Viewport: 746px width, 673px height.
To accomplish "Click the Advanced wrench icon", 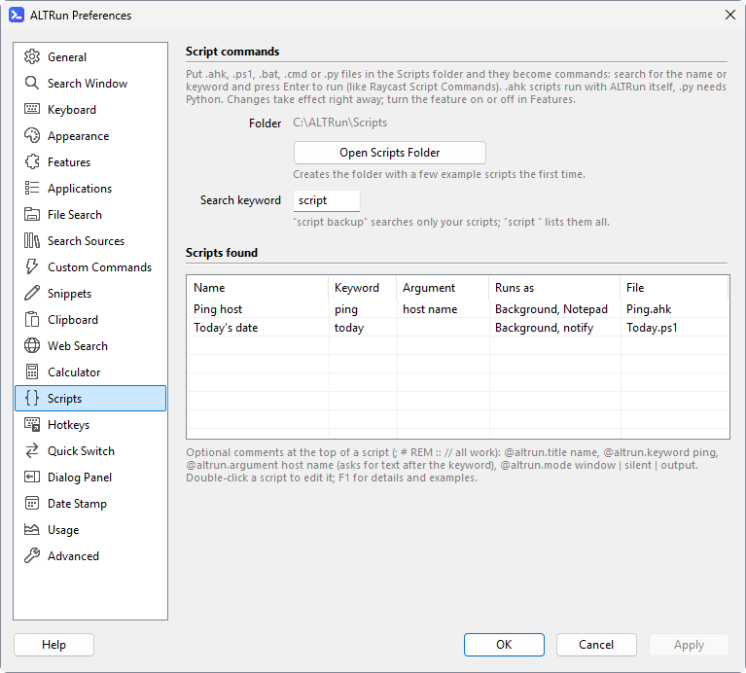I will coord(32,555).
